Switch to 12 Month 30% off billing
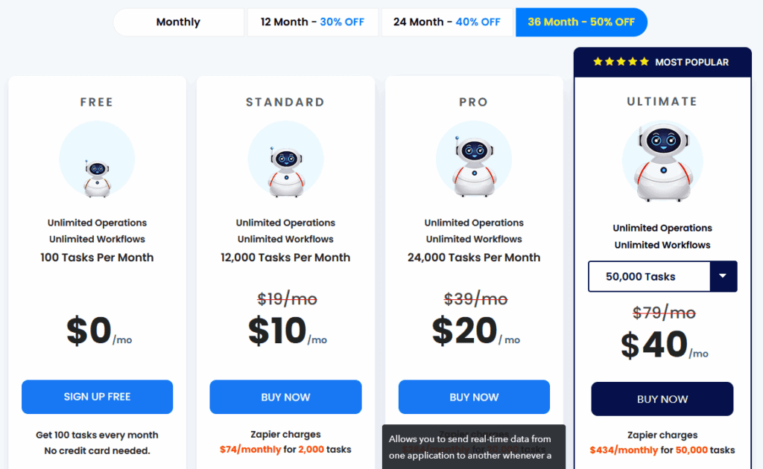The width and height of the screenshot is (763, 469). [x=312, y=22]
